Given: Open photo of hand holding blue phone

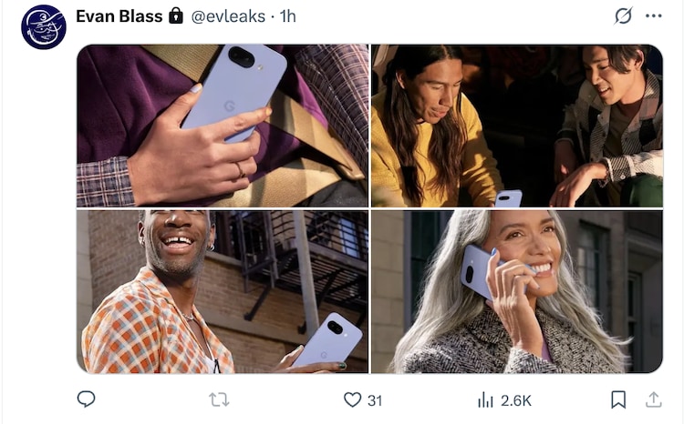Looking at the screenshot, I should pos(223,126).
